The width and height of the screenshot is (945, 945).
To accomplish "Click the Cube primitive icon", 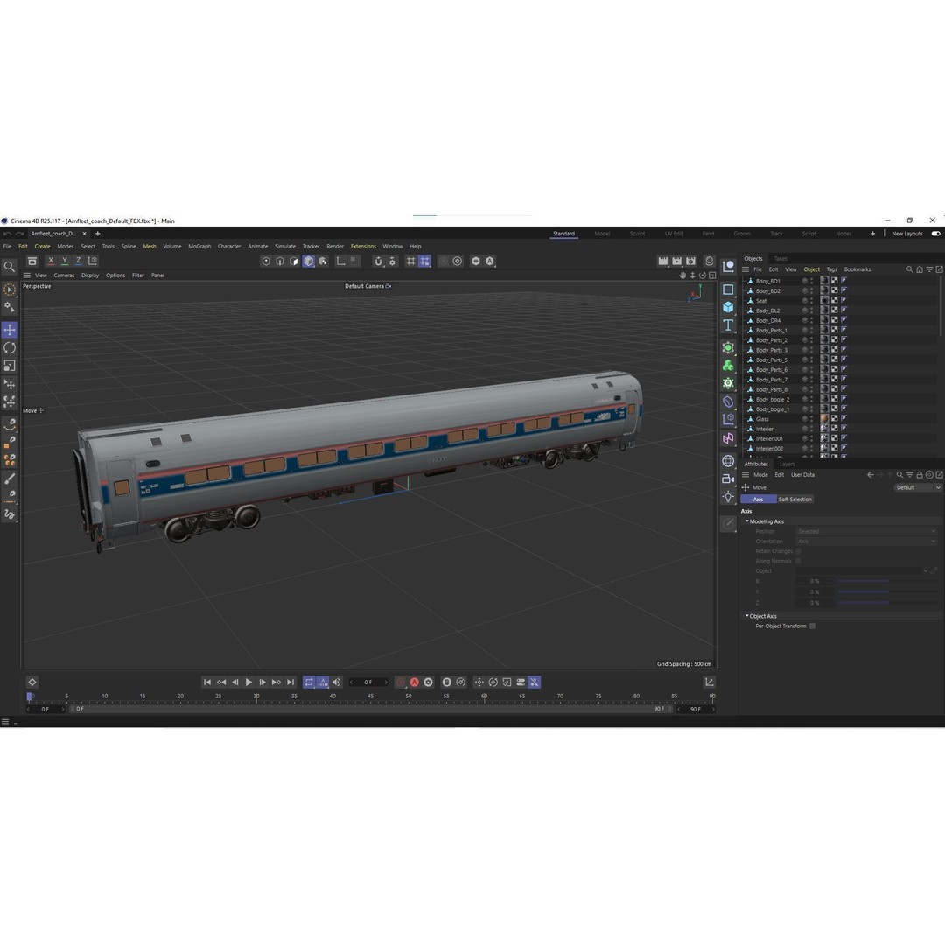I will click(x=728, y=307).
